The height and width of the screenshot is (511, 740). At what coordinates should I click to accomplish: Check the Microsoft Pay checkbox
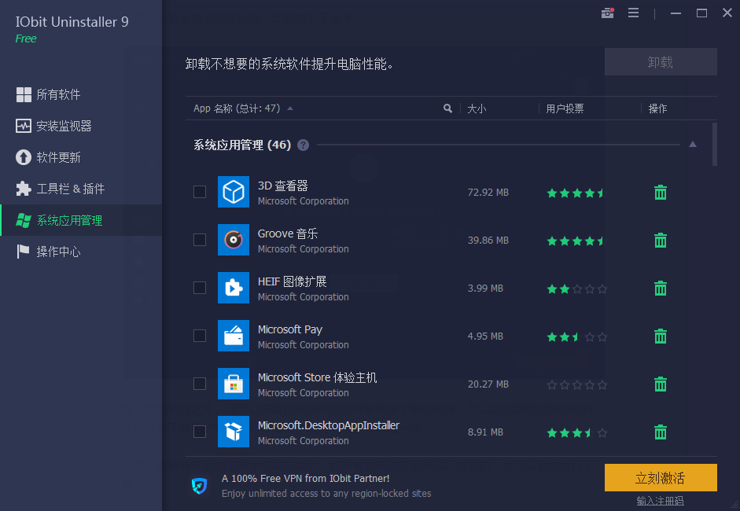click(x=200, y=336)
